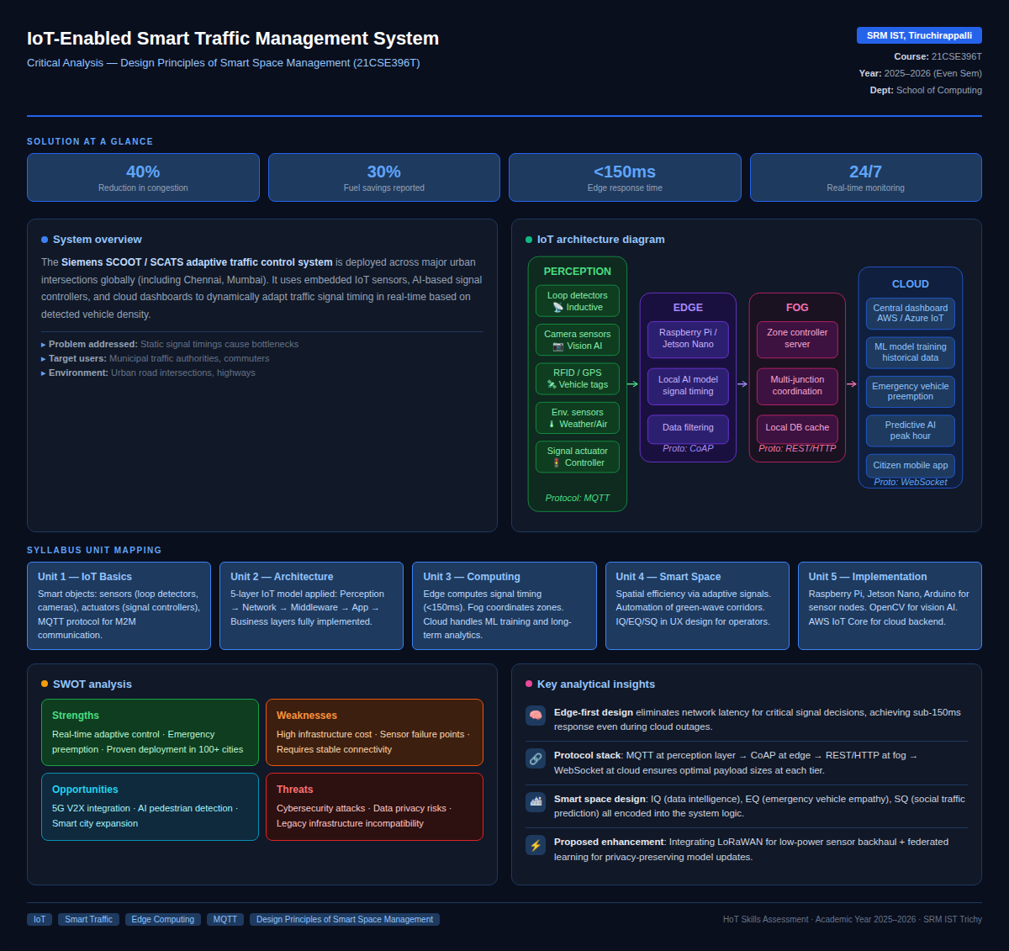Open the <150ms Edge response time card
This screenshot has width=1009, height=951.
(x=625, y=177)
